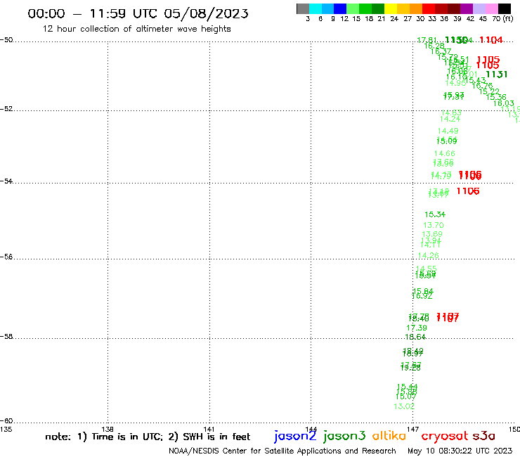520x457 pixels.
Task: Click wave height value 15.34
Action: pyautogui.click(x=435, y=214)
